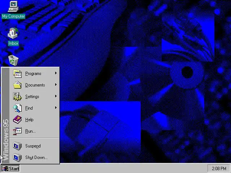
Task: Choose Shut Down... from the Start menu
Action: 34,157
